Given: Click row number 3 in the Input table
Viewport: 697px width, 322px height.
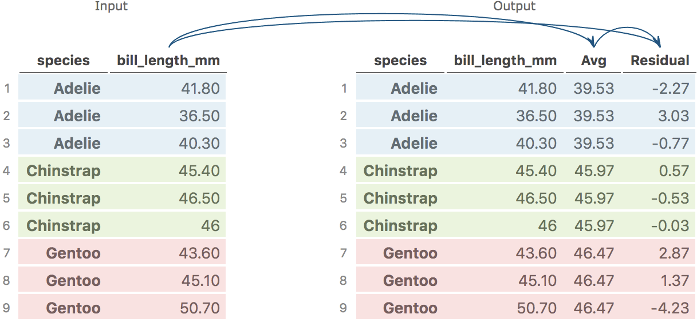Looking at the screenshot, I should (6, 144).
